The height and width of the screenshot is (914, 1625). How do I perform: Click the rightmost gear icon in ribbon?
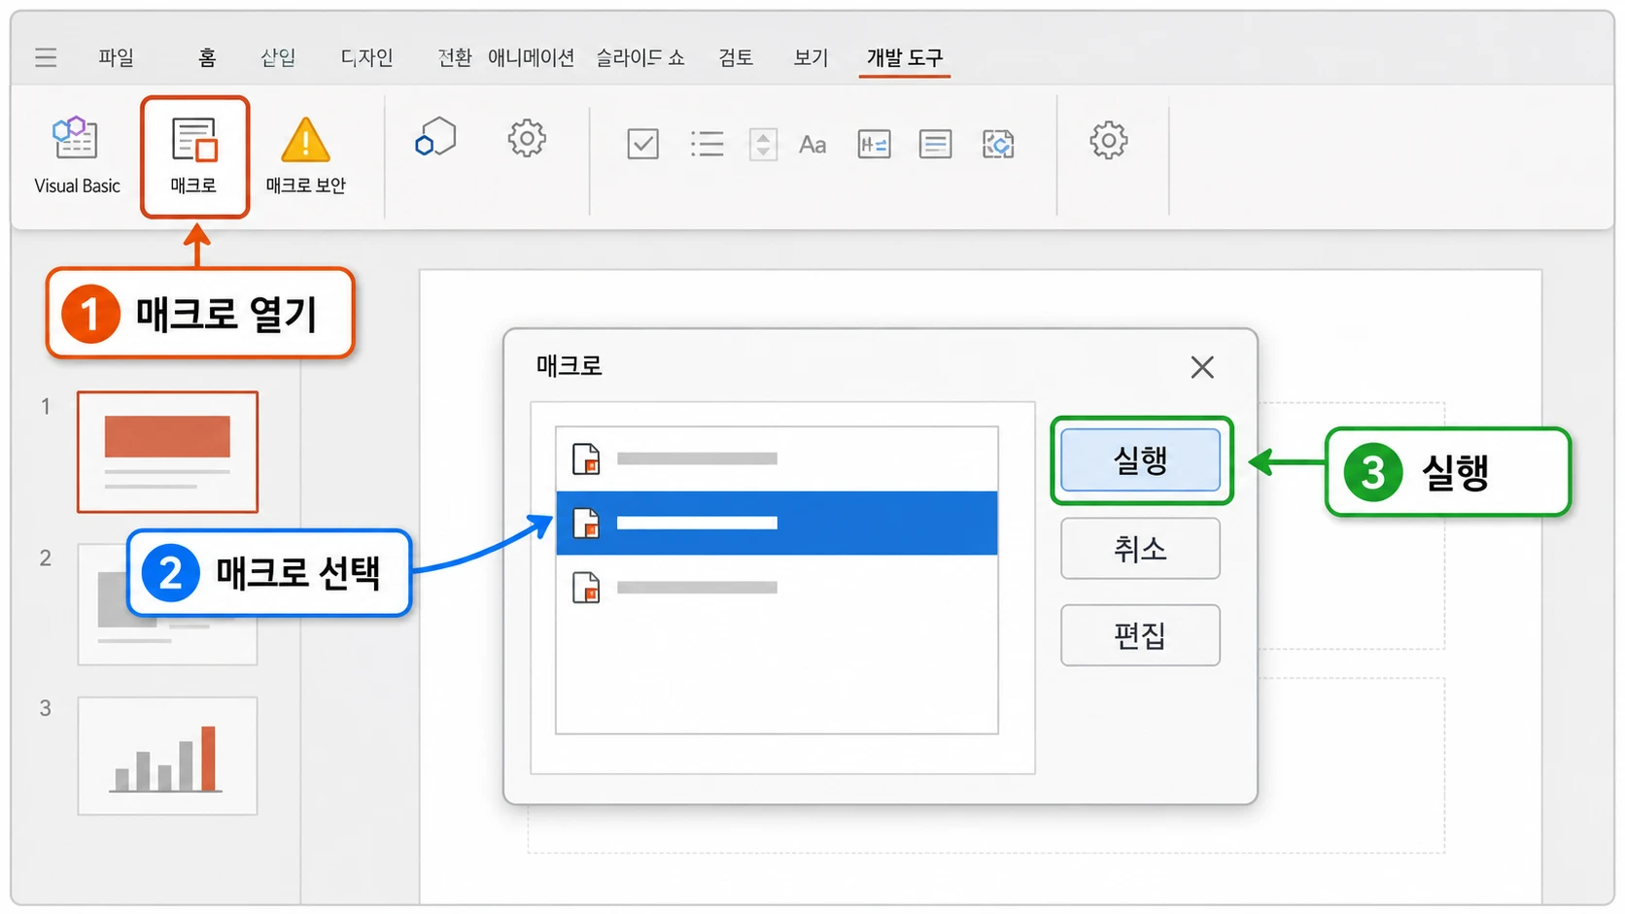1108,141
